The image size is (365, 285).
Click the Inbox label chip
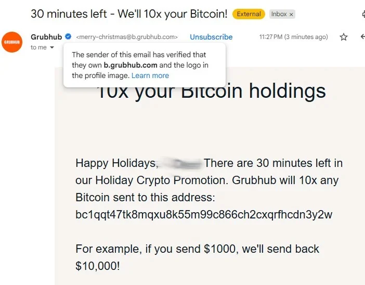tap(279, 14)
